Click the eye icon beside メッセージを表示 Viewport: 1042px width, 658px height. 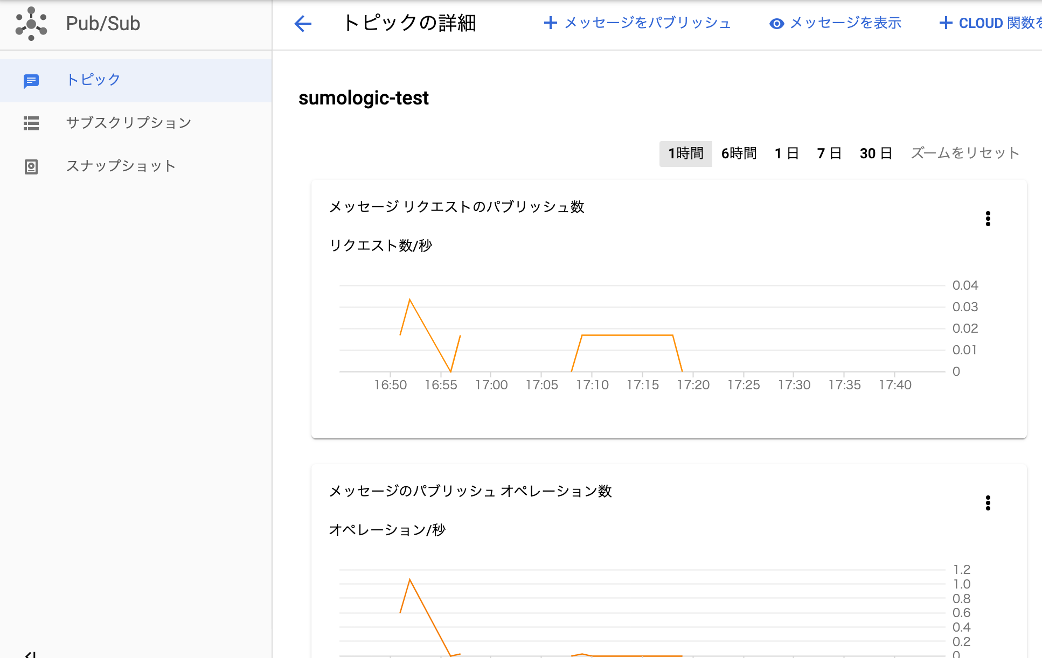point(776,23)
